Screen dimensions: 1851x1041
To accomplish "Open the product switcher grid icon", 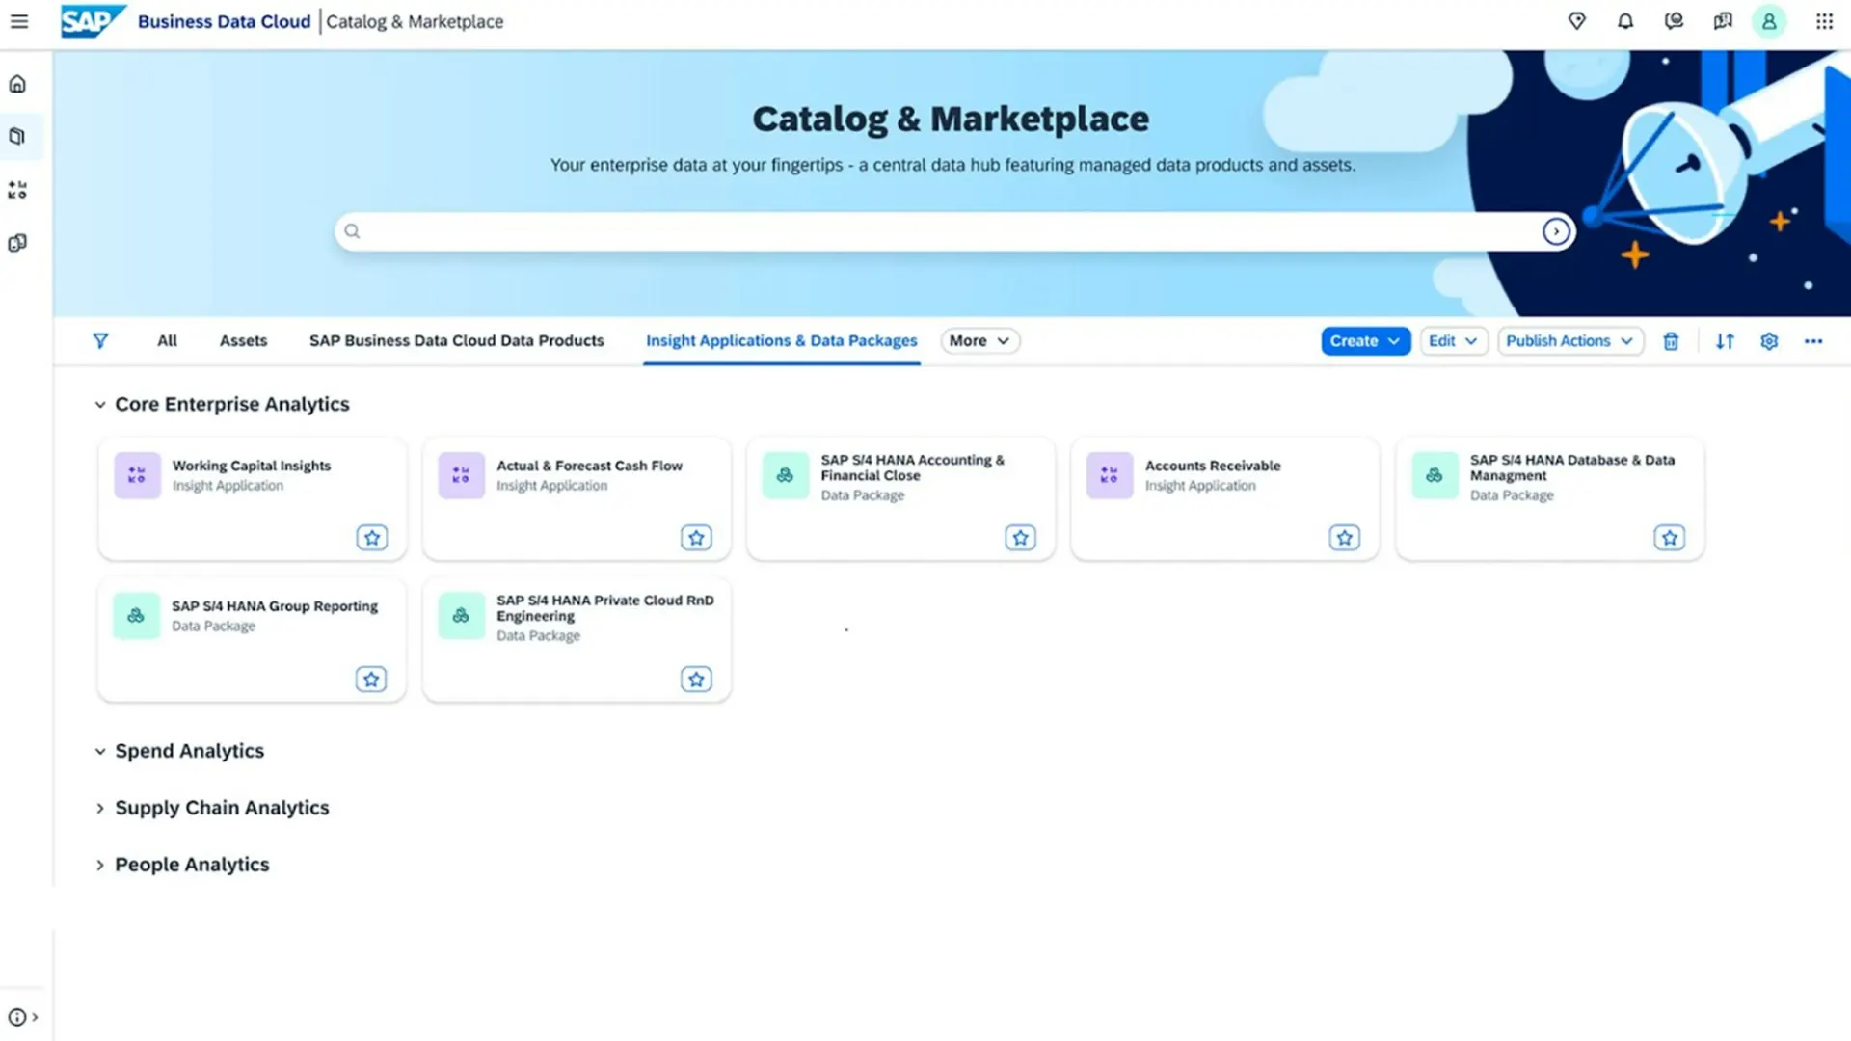I will 1824,21.
